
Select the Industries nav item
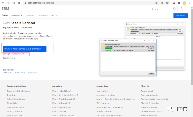43,15
